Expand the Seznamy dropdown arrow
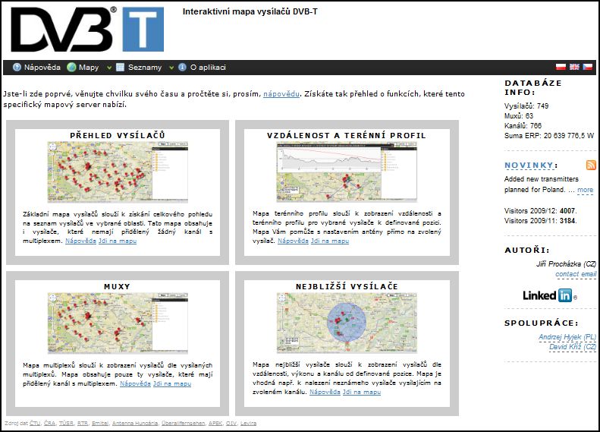 tap(171, 68)
